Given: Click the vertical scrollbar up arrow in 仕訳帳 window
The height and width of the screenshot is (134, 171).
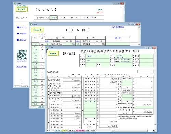Looking at the screenshot, I should [139, 27].
